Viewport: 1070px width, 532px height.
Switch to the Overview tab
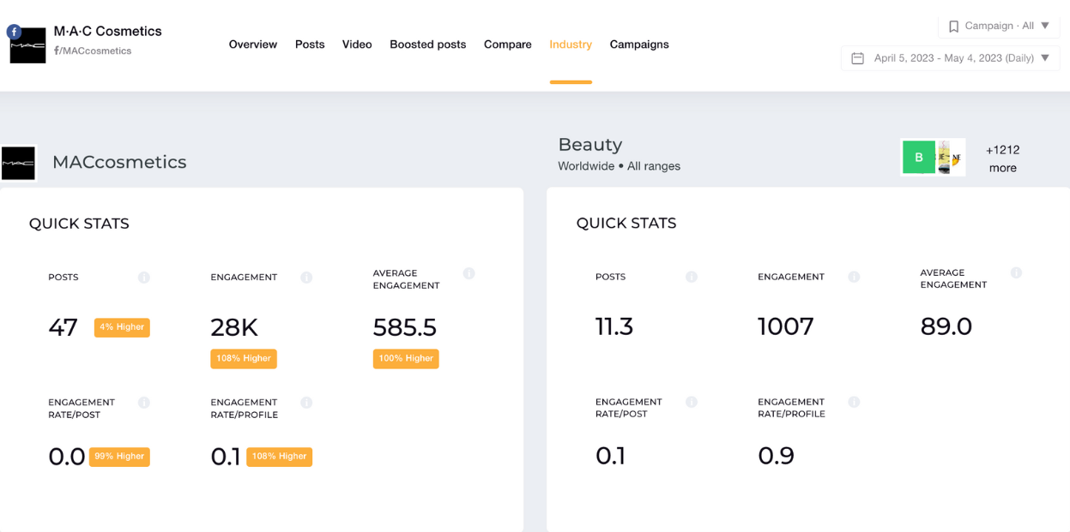click(x=253, y=45)
